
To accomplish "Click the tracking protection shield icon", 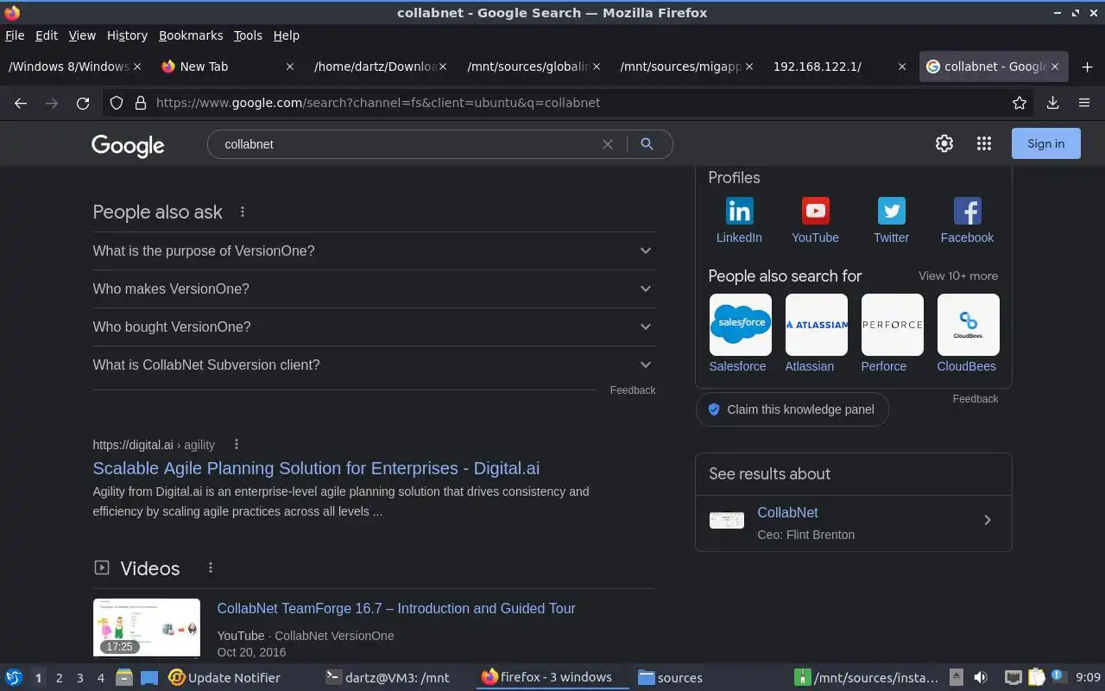I will (x=117, y=103).
